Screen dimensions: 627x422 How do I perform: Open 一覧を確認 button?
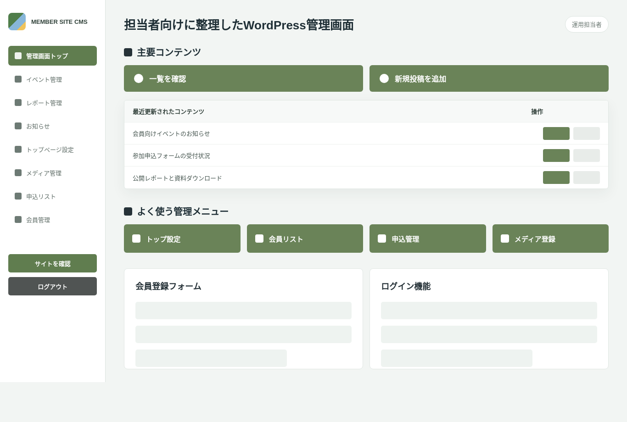tap(243, 78)
